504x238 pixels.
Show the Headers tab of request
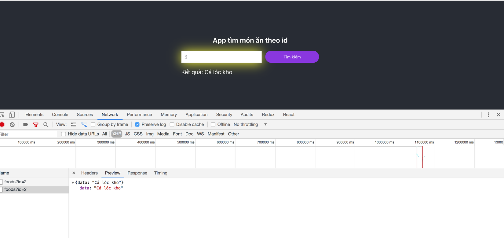click(89, 173)
